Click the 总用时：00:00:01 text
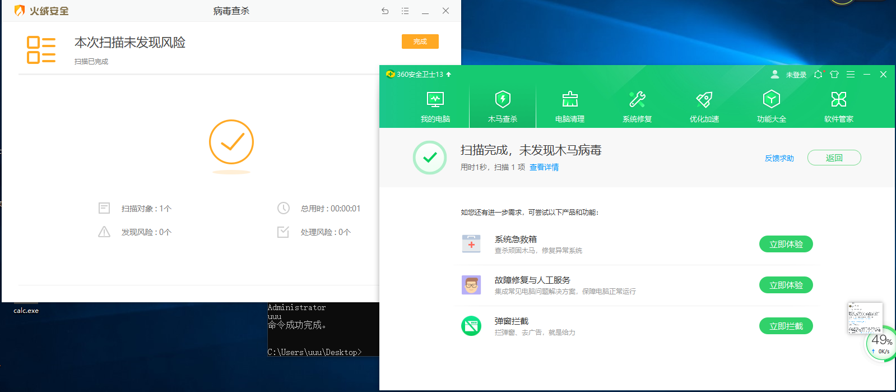Viewport: 896px width, 392px height. tap(331, 209)
